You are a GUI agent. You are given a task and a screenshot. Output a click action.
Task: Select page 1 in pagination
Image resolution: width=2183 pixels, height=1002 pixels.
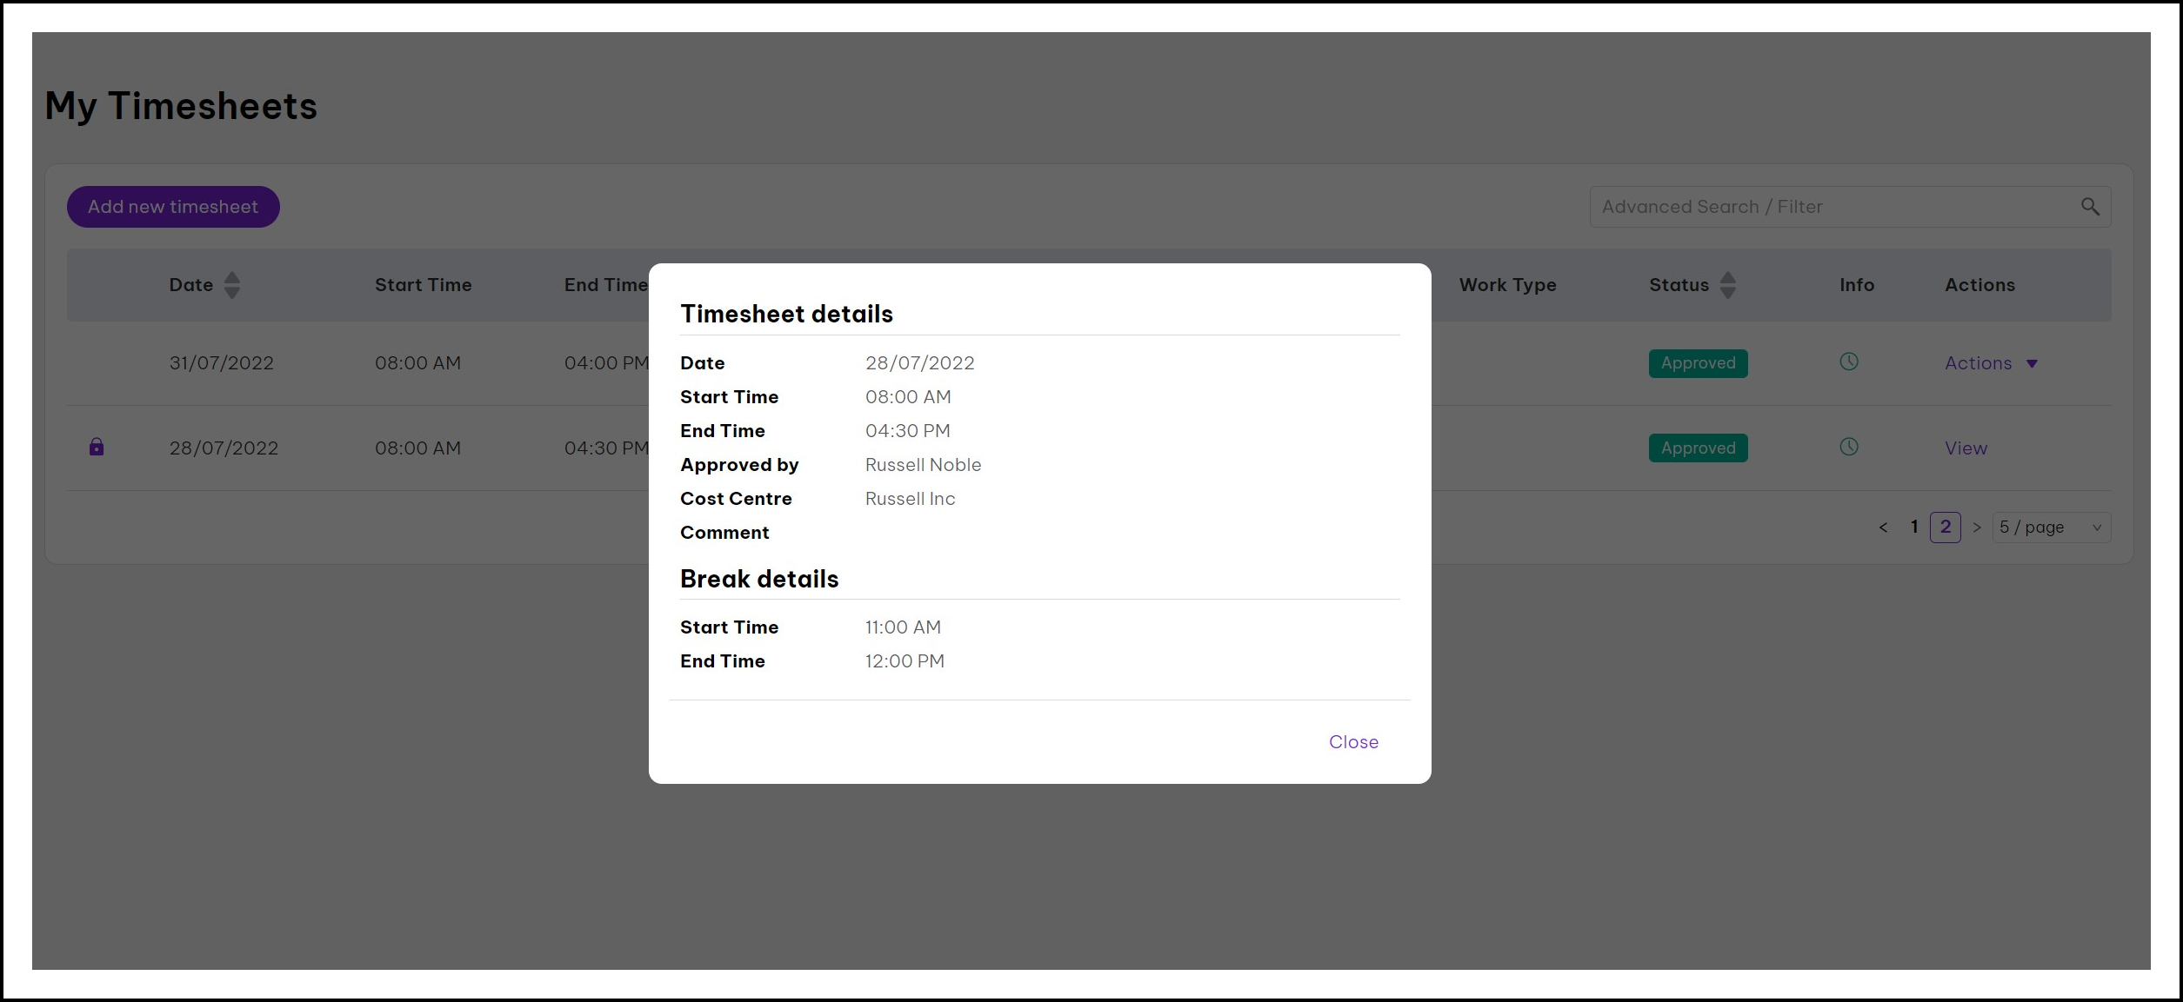pos(1913,528)
